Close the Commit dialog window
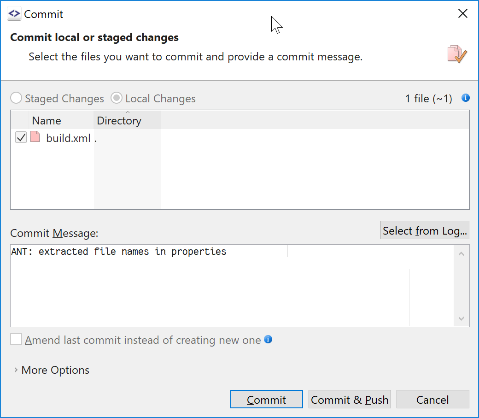Screen dimensions: 479x418 coord(463,13)
